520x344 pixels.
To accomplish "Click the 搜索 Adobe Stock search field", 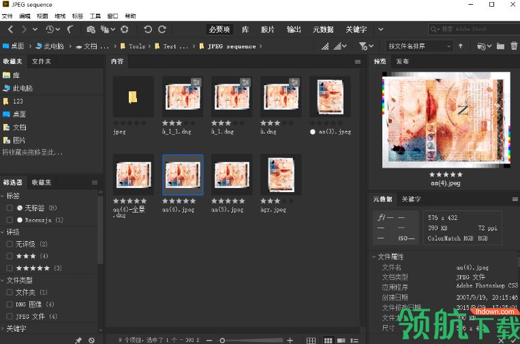I will coord(474,29).
